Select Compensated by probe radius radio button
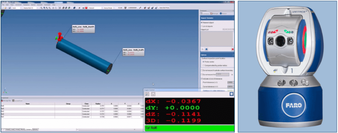Image resolution: width=338 pixels, height=133 pixels. point(203,65)
